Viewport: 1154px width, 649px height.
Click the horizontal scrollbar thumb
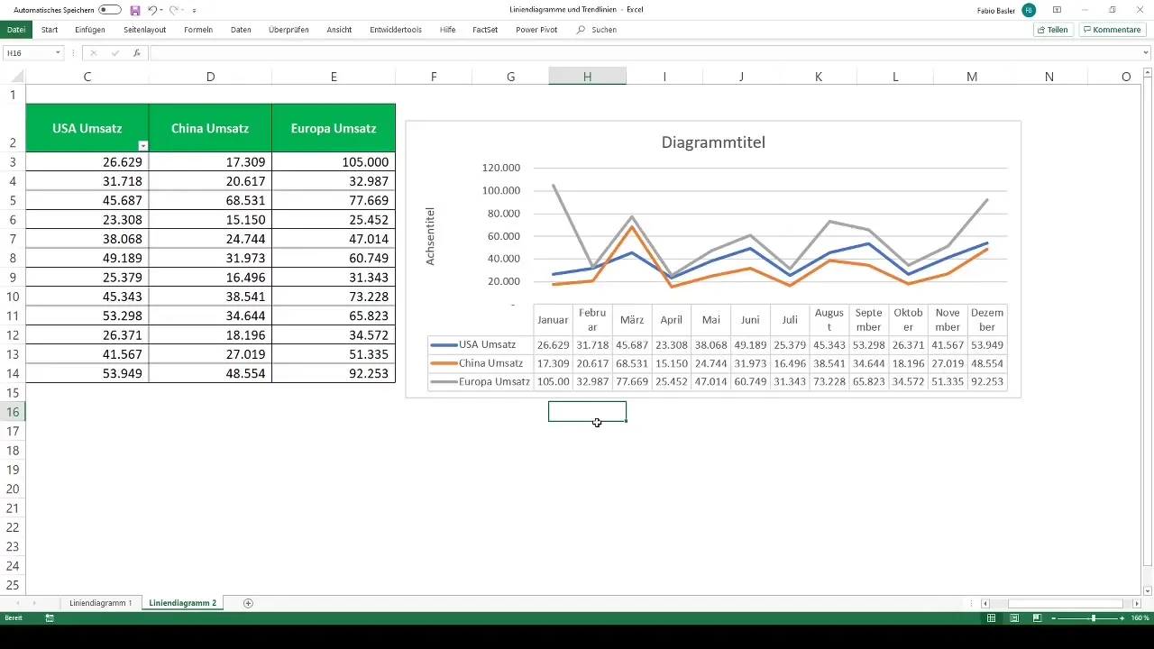coord(1065,603)
